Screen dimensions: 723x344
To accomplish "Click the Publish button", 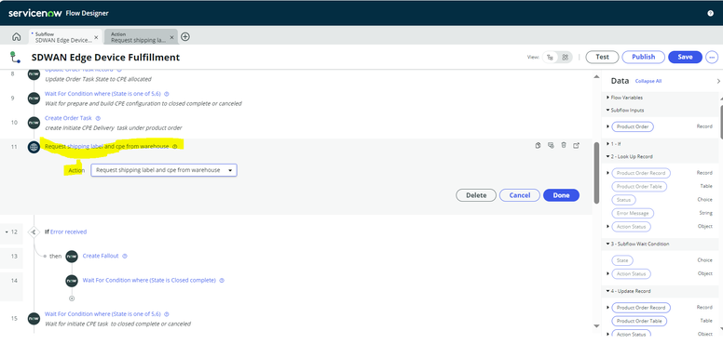I will click(x=643, y=57).
